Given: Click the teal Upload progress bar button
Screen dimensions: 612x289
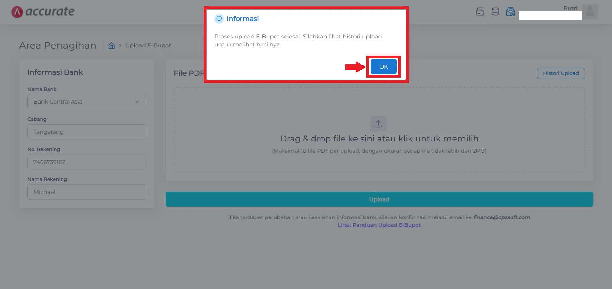Looking at the screenshot, I should pos(379,199).
